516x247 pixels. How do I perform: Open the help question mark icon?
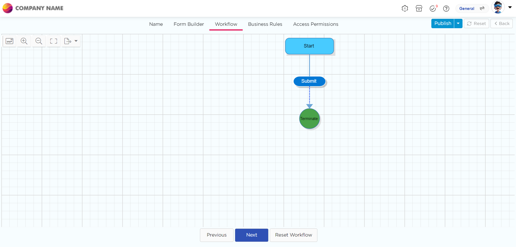point(446,9)
